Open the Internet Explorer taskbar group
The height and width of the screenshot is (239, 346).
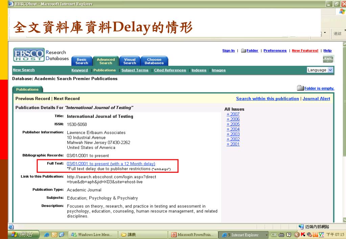pos(244,235)
